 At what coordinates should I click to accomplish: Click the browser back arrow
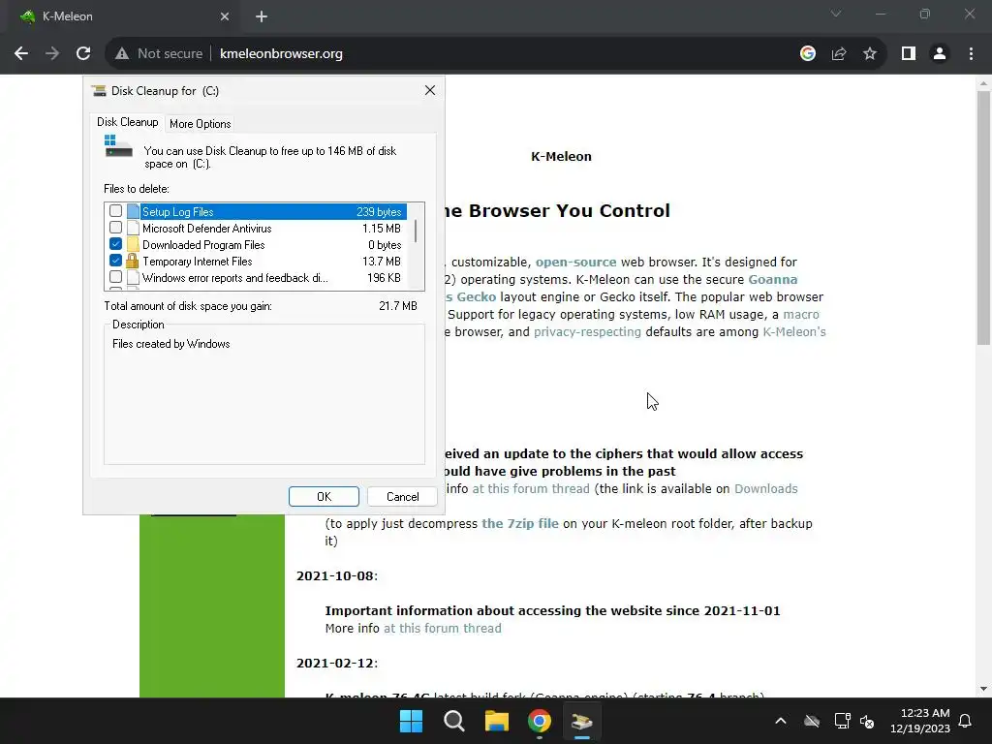click(x=21, y=54)
